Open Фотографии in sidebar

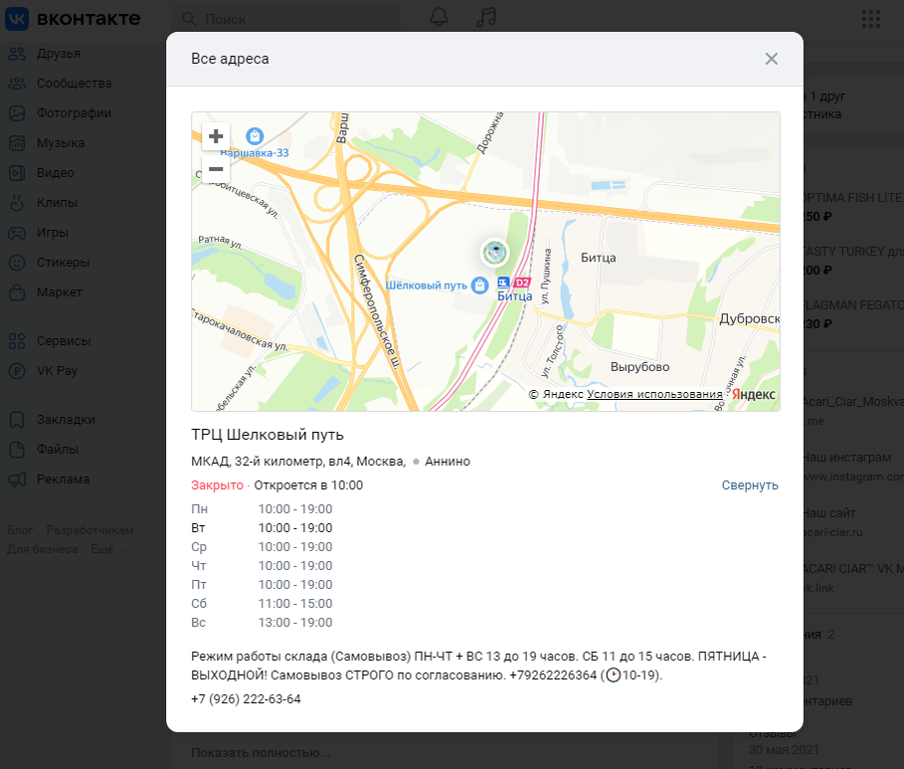(x=74, y=113)
